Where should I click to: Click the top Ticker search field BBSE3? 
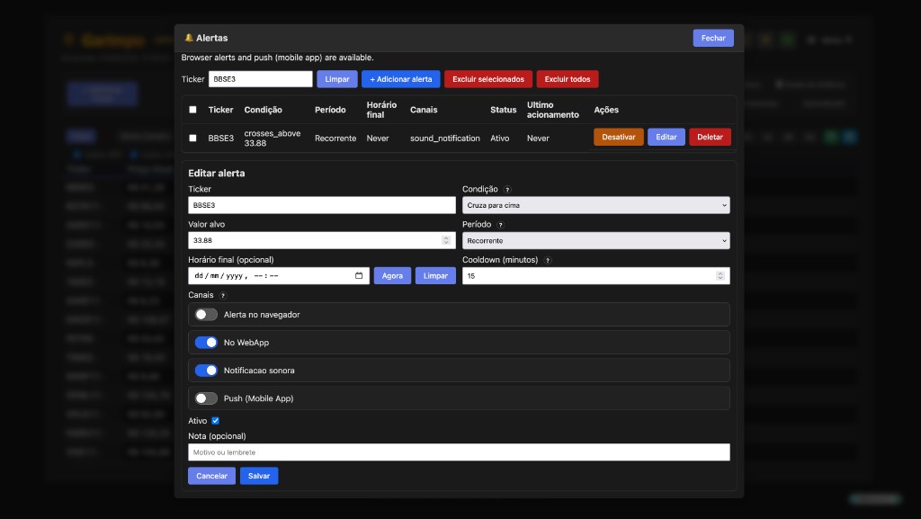point(260,79)
